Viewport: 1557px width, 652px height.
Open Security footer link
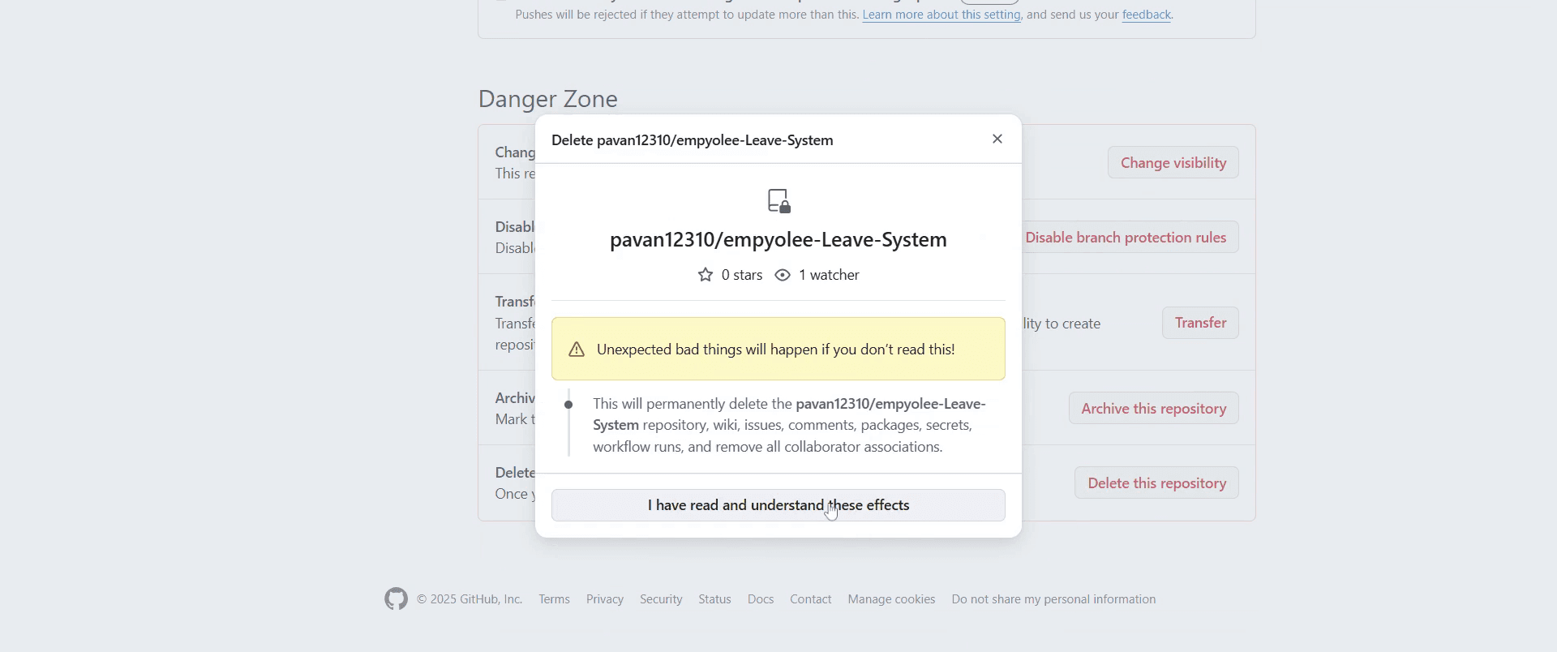[661, 599]
